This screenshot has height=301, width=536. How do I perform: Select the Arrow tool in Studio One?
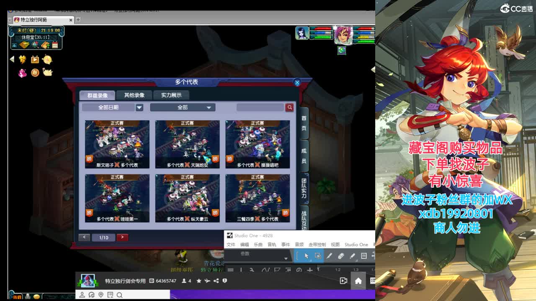pos(307,255)
